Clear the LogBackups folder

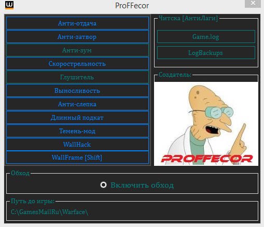[206, 52]
